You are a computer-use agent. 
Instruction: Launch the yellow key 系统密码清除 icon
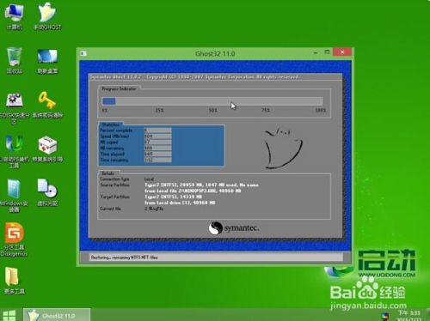47,105
